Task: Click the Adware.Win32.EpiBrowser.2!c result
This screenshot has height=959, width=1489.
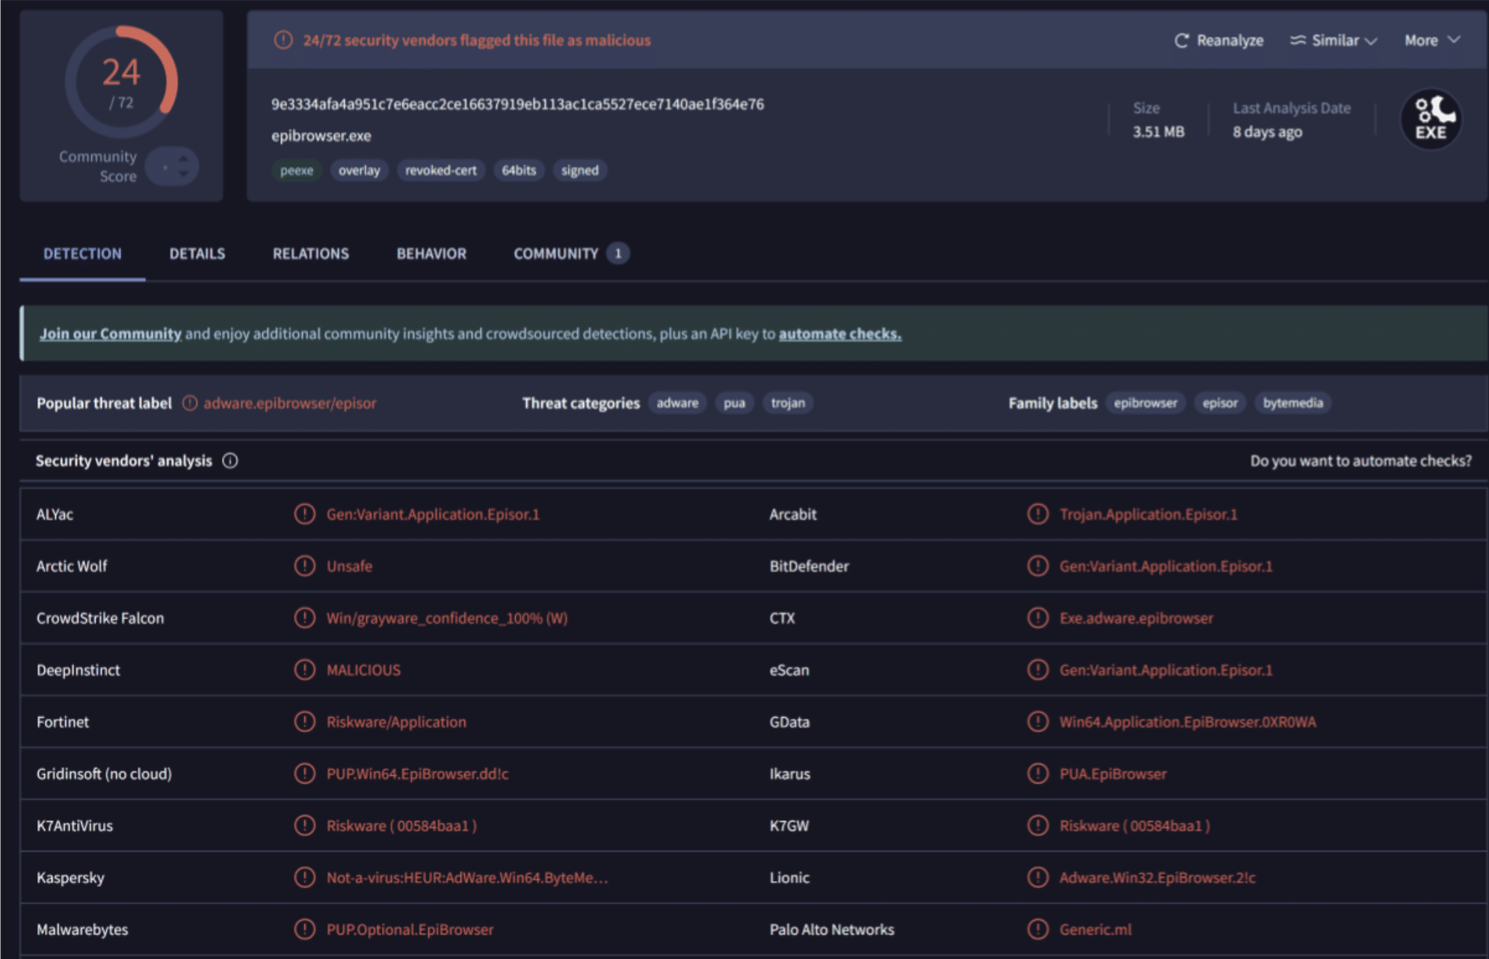Action: click(1157, 878)
